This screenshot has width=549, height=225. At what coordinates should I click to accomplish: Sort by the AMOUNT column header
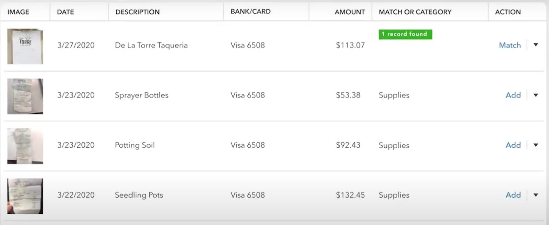point(350,12)
